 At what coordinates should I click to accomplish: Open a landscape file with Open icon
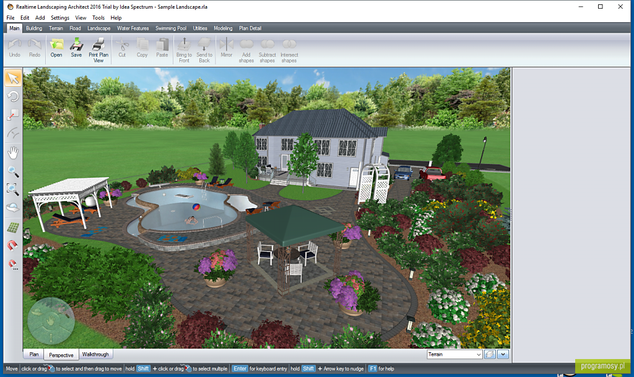(x=56, y=48)
